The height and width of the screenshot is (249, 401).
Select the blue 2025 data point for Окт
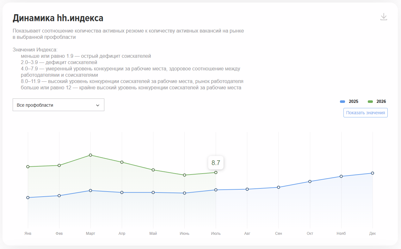(x=310, y=181)
